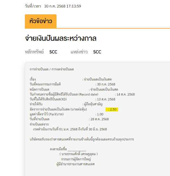Click the payment date 28 ส.ค. 2568
The image size is (170, 176).
99,119
